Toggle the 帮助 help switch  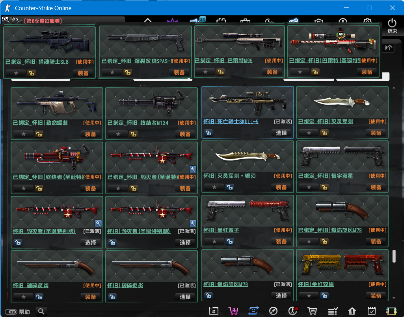(11, 311)
